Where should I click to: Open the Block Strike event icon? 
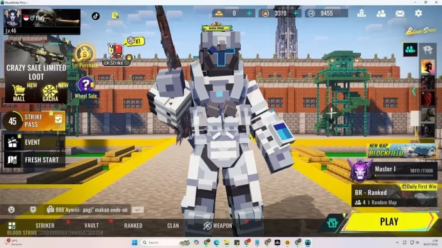click(116, 54)
